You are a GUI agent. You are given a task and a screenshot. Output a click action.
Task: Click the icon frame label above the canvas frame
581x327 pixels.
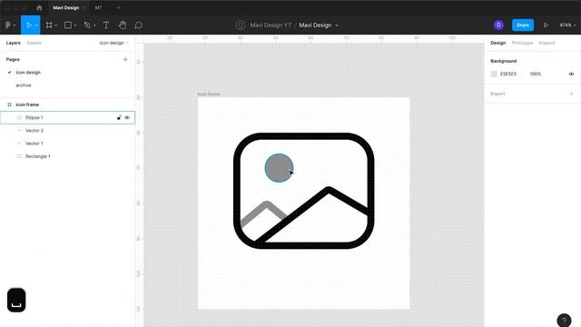pyautogui.click(x=209, y=94)
